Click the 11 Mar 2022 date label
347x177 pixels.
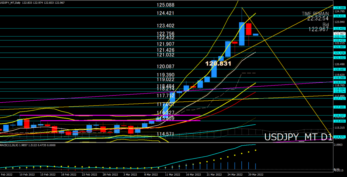coord(172,174)
